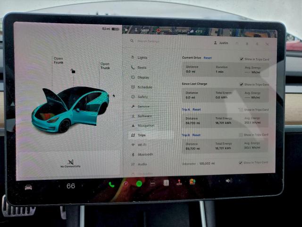This screenshot has width=302, height=227.
Task: Open the Wi-Fi settings menu
Action: point(142,145)
